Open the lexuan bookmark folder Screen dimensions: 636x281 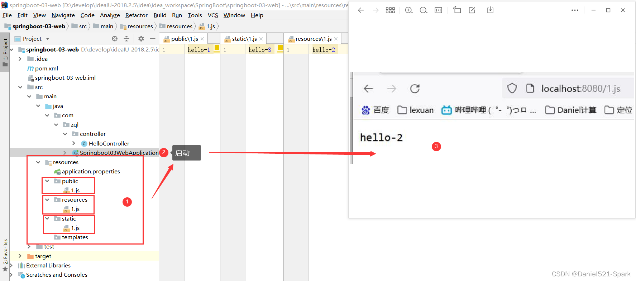coord(416,110)
